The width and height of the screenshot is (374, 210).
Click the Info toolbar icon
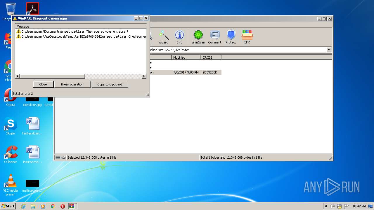tap(179, 37)
